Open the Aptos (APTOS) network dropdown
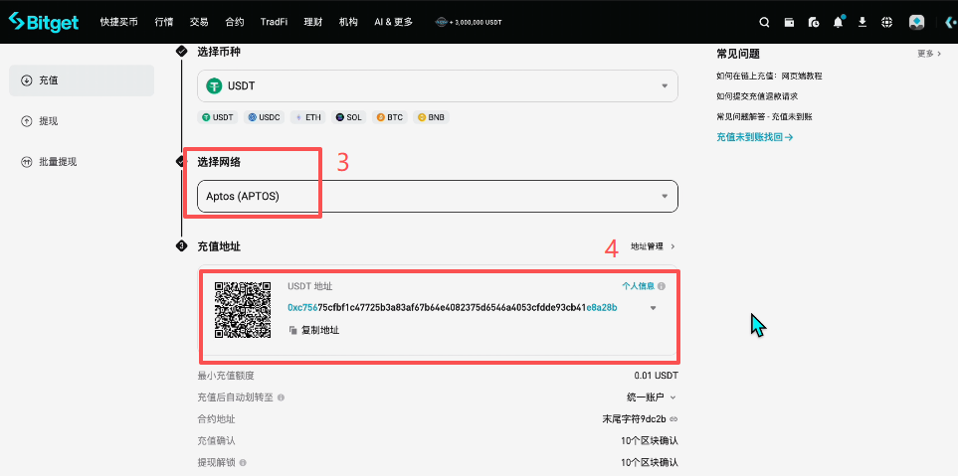This screenshot has width=958, height=476. point(438,197)
